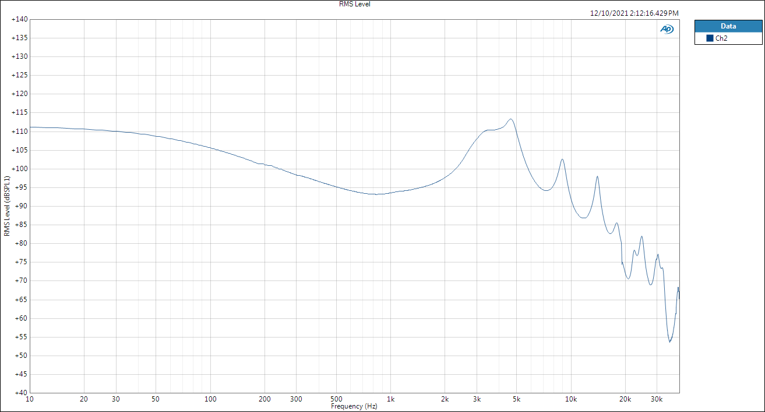
Task: Click the Data legend header
Action: point(728,26)
